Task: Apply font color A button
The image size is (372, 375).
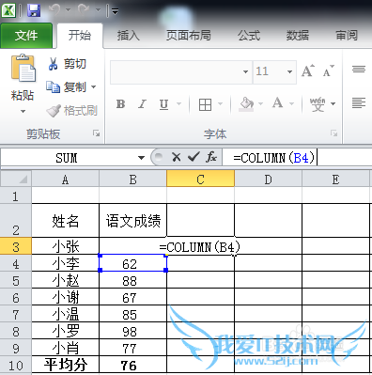Action: click(x=277, y=103)
